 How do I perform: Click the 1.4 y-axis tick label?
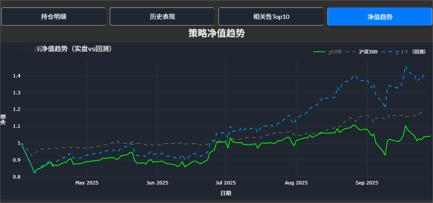click(x=16, y=76)
